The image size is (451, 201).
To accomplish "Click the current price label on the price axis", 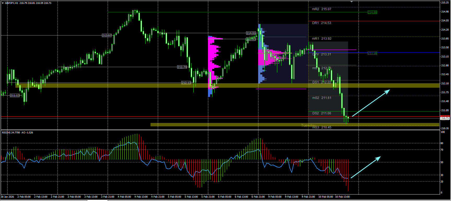I will point(445,119).
